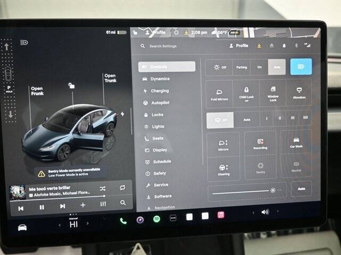Open the all apps ellipsis launcher
Screen dimensions: 341x255
[173, 218]
